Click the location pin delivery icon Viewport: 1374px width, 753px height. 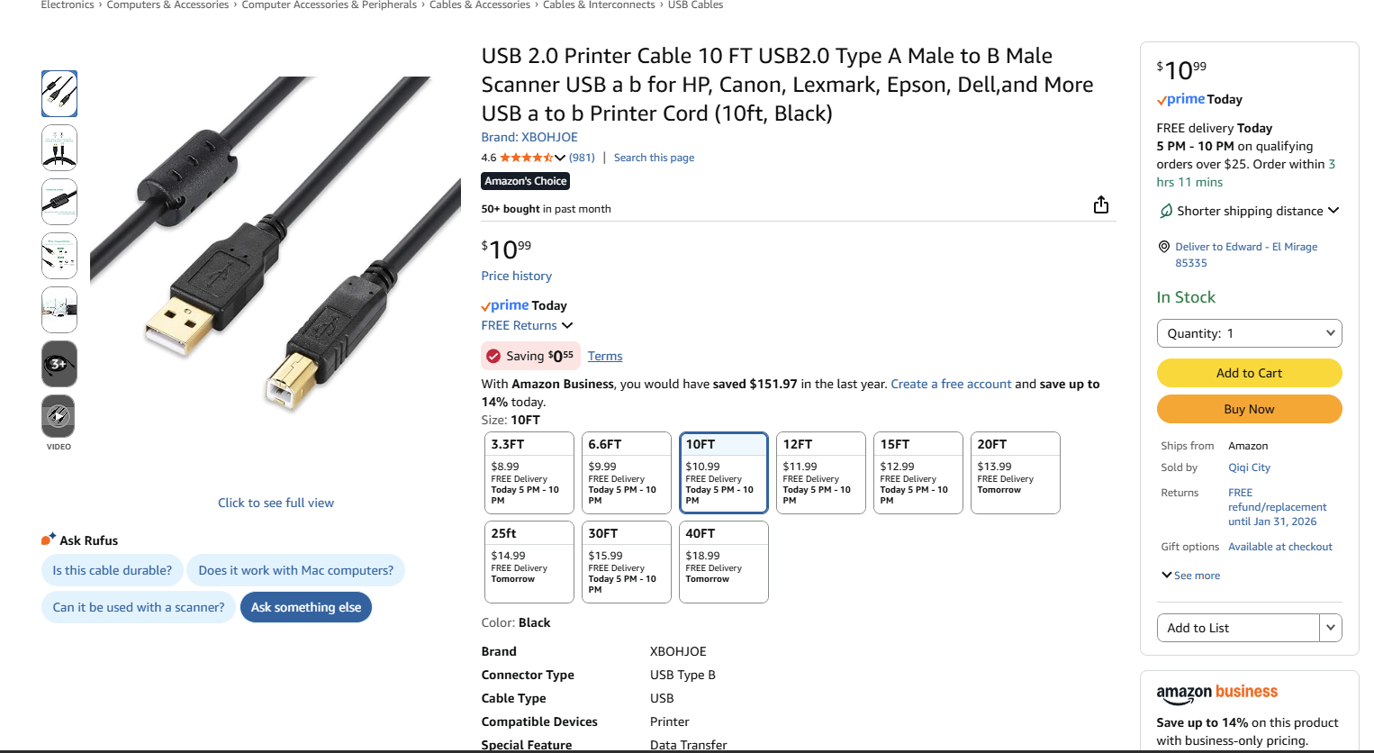point(1164,247)
